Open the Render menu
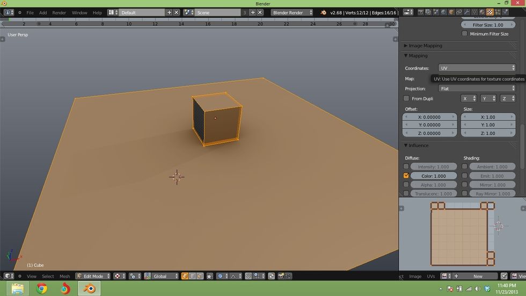Image resolution: width=526 pixels, height=296 pixels. click(x=59, y=12)
